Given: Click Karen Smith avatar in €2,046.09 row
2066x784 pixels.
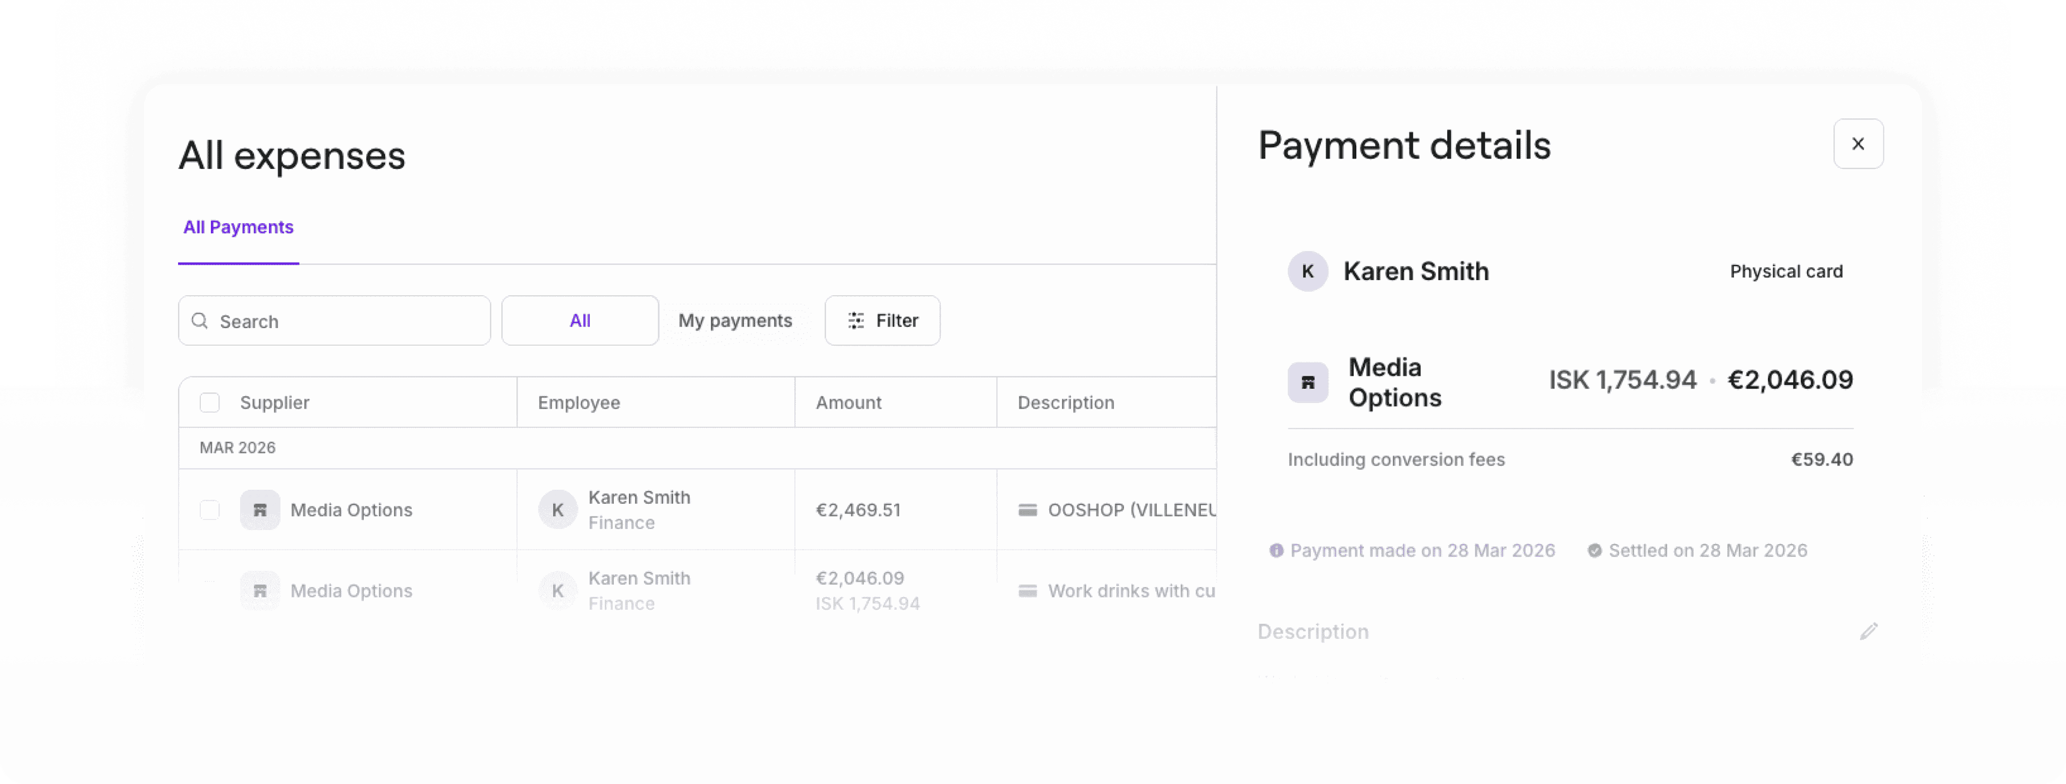Looking at the screenshot, I should coord(557,591).
